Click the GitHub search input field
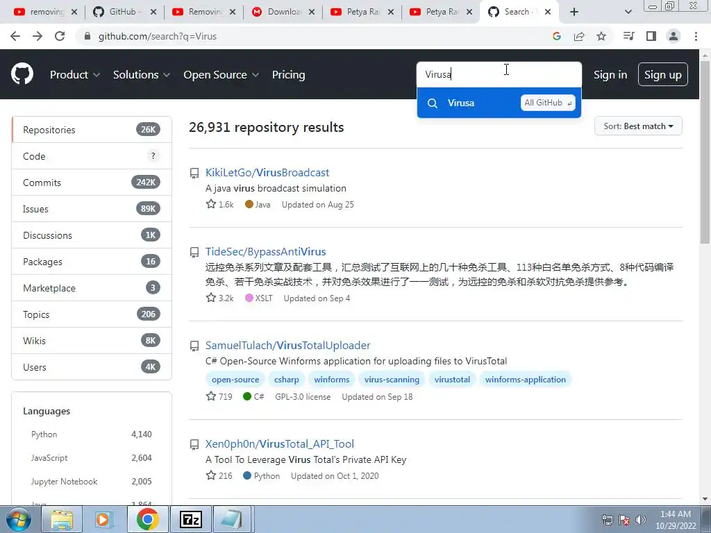The image size is (711, 533). point(499,74)
